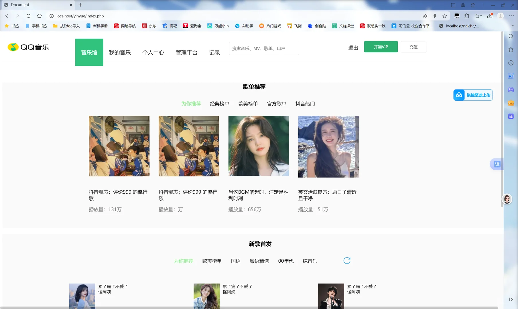Switch to 欧美榜单 under 新歌首发
The image size is (518, 309).
(x=212, y=261)
